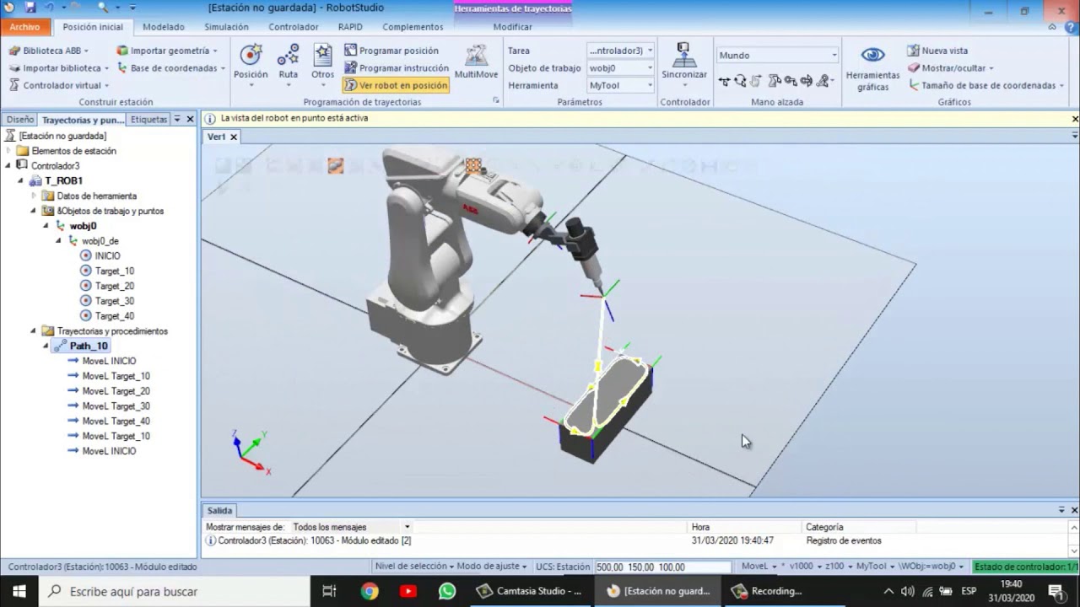The image size is (1080, 607).
Task: Close the Ver1 view tab
Action: click(x=234, y=137)
